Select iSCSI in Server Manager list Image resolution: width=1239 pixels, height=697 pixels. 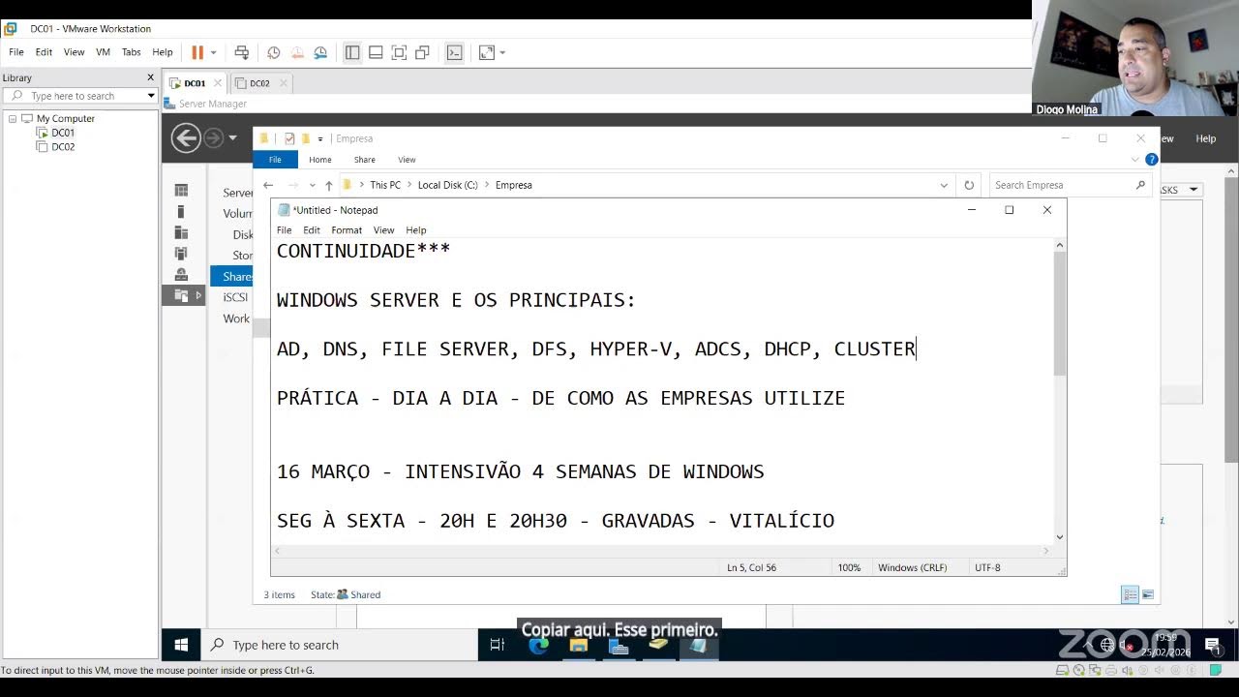click(235, 297)
